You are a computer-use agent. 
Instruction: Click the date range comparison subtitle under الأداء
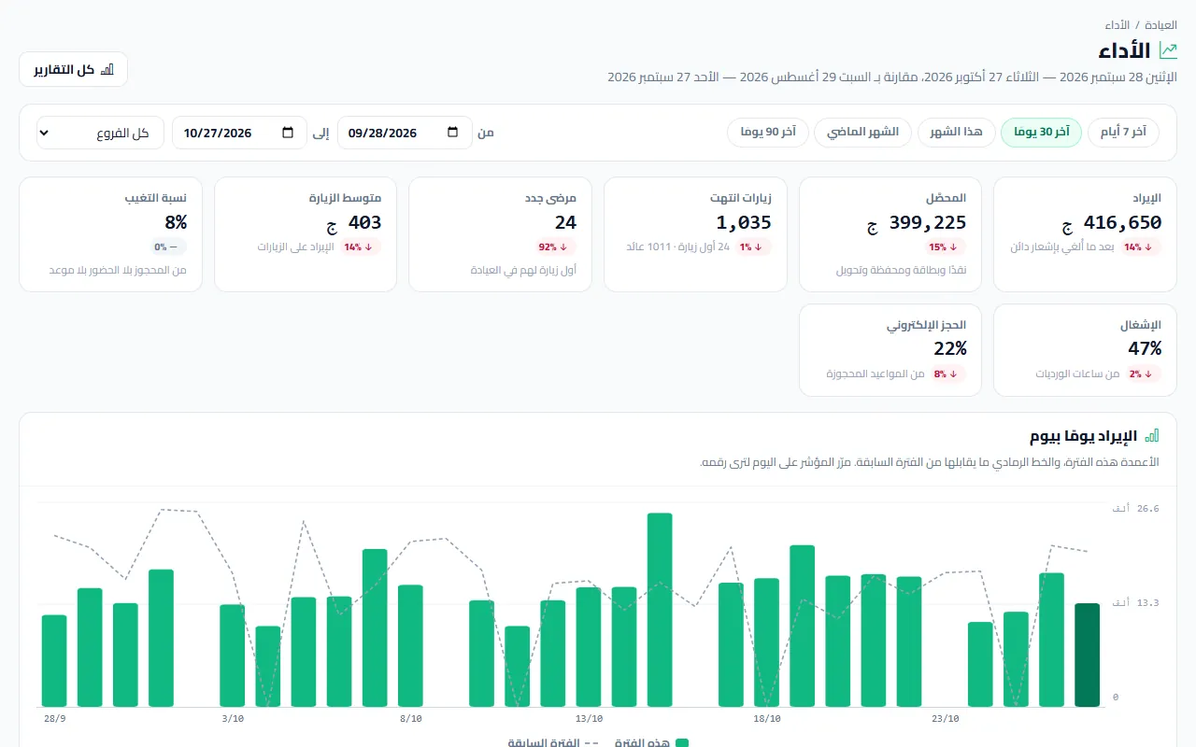tap(892, 77)
